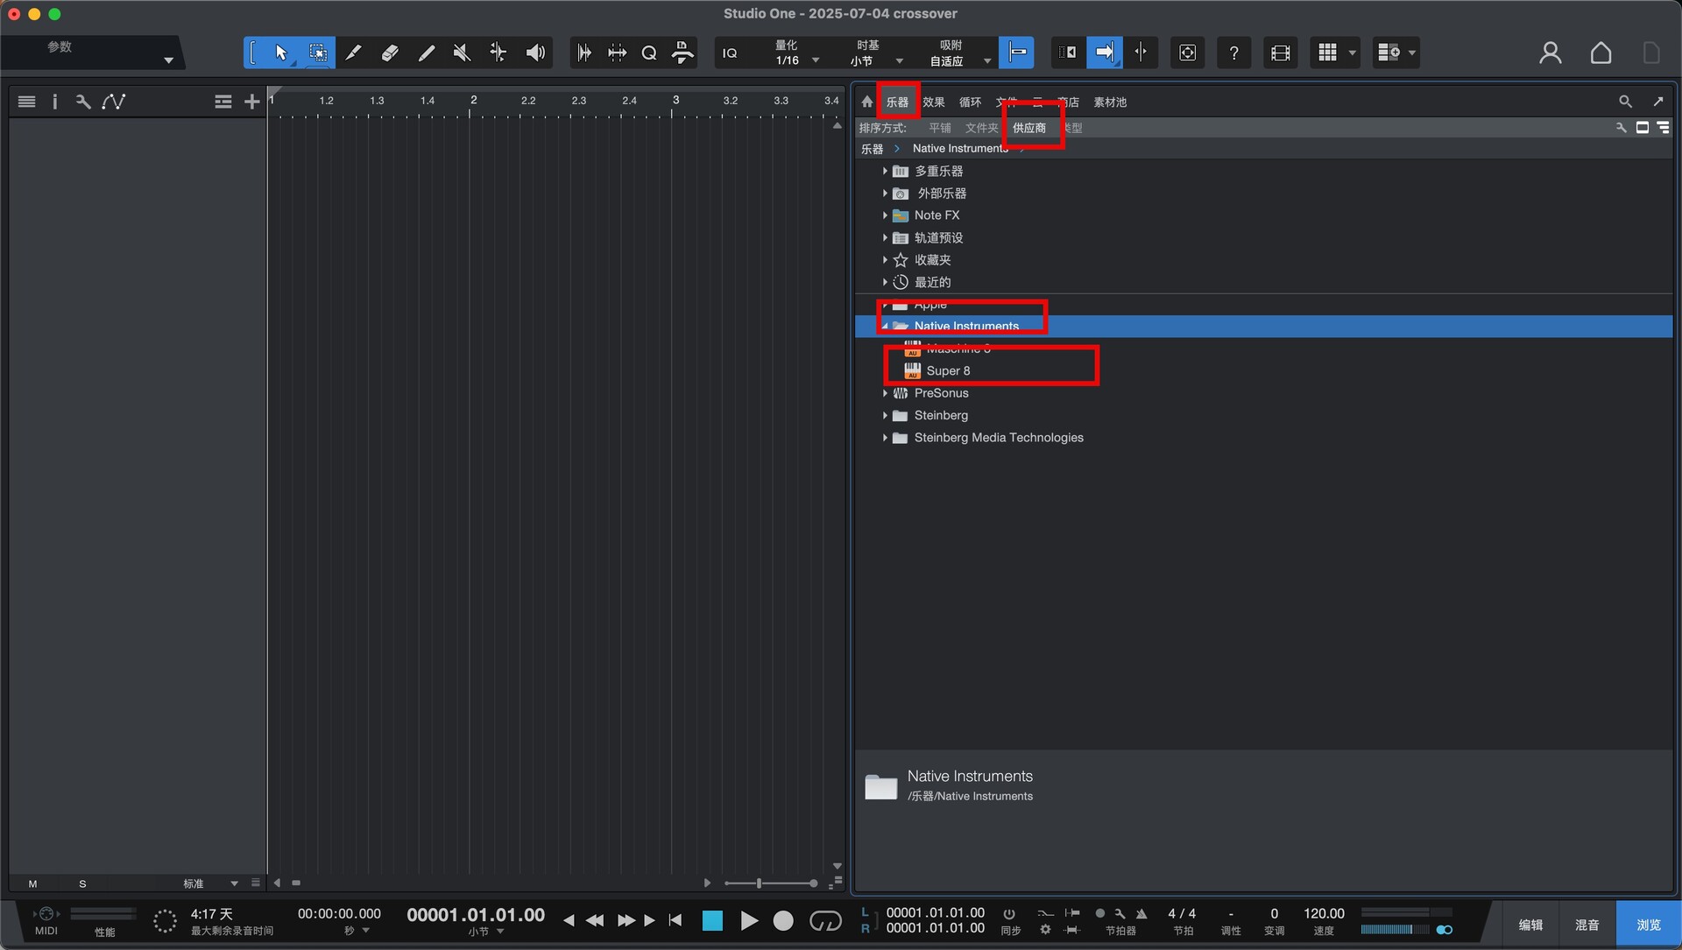
Task: Open the track inspector i icon
Action: click(54, 102)
